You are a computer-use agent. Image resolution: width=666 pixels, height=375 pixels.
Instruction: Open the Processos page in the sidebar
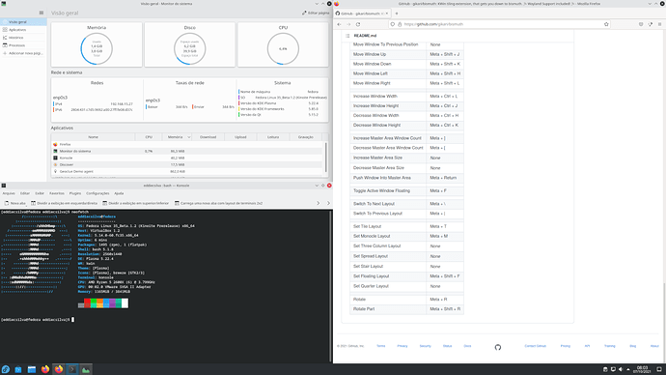[23, 45]
